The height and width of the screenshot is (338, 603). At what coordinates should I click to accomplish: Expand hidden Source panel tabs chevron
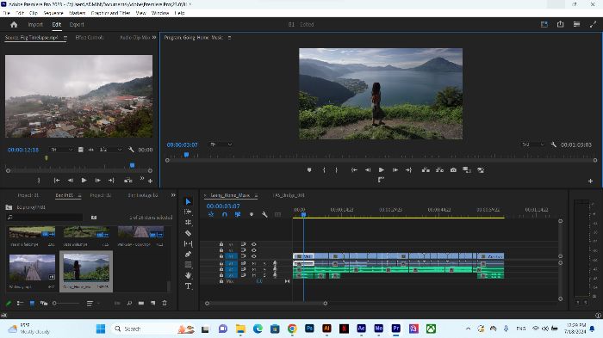point(154,37)
